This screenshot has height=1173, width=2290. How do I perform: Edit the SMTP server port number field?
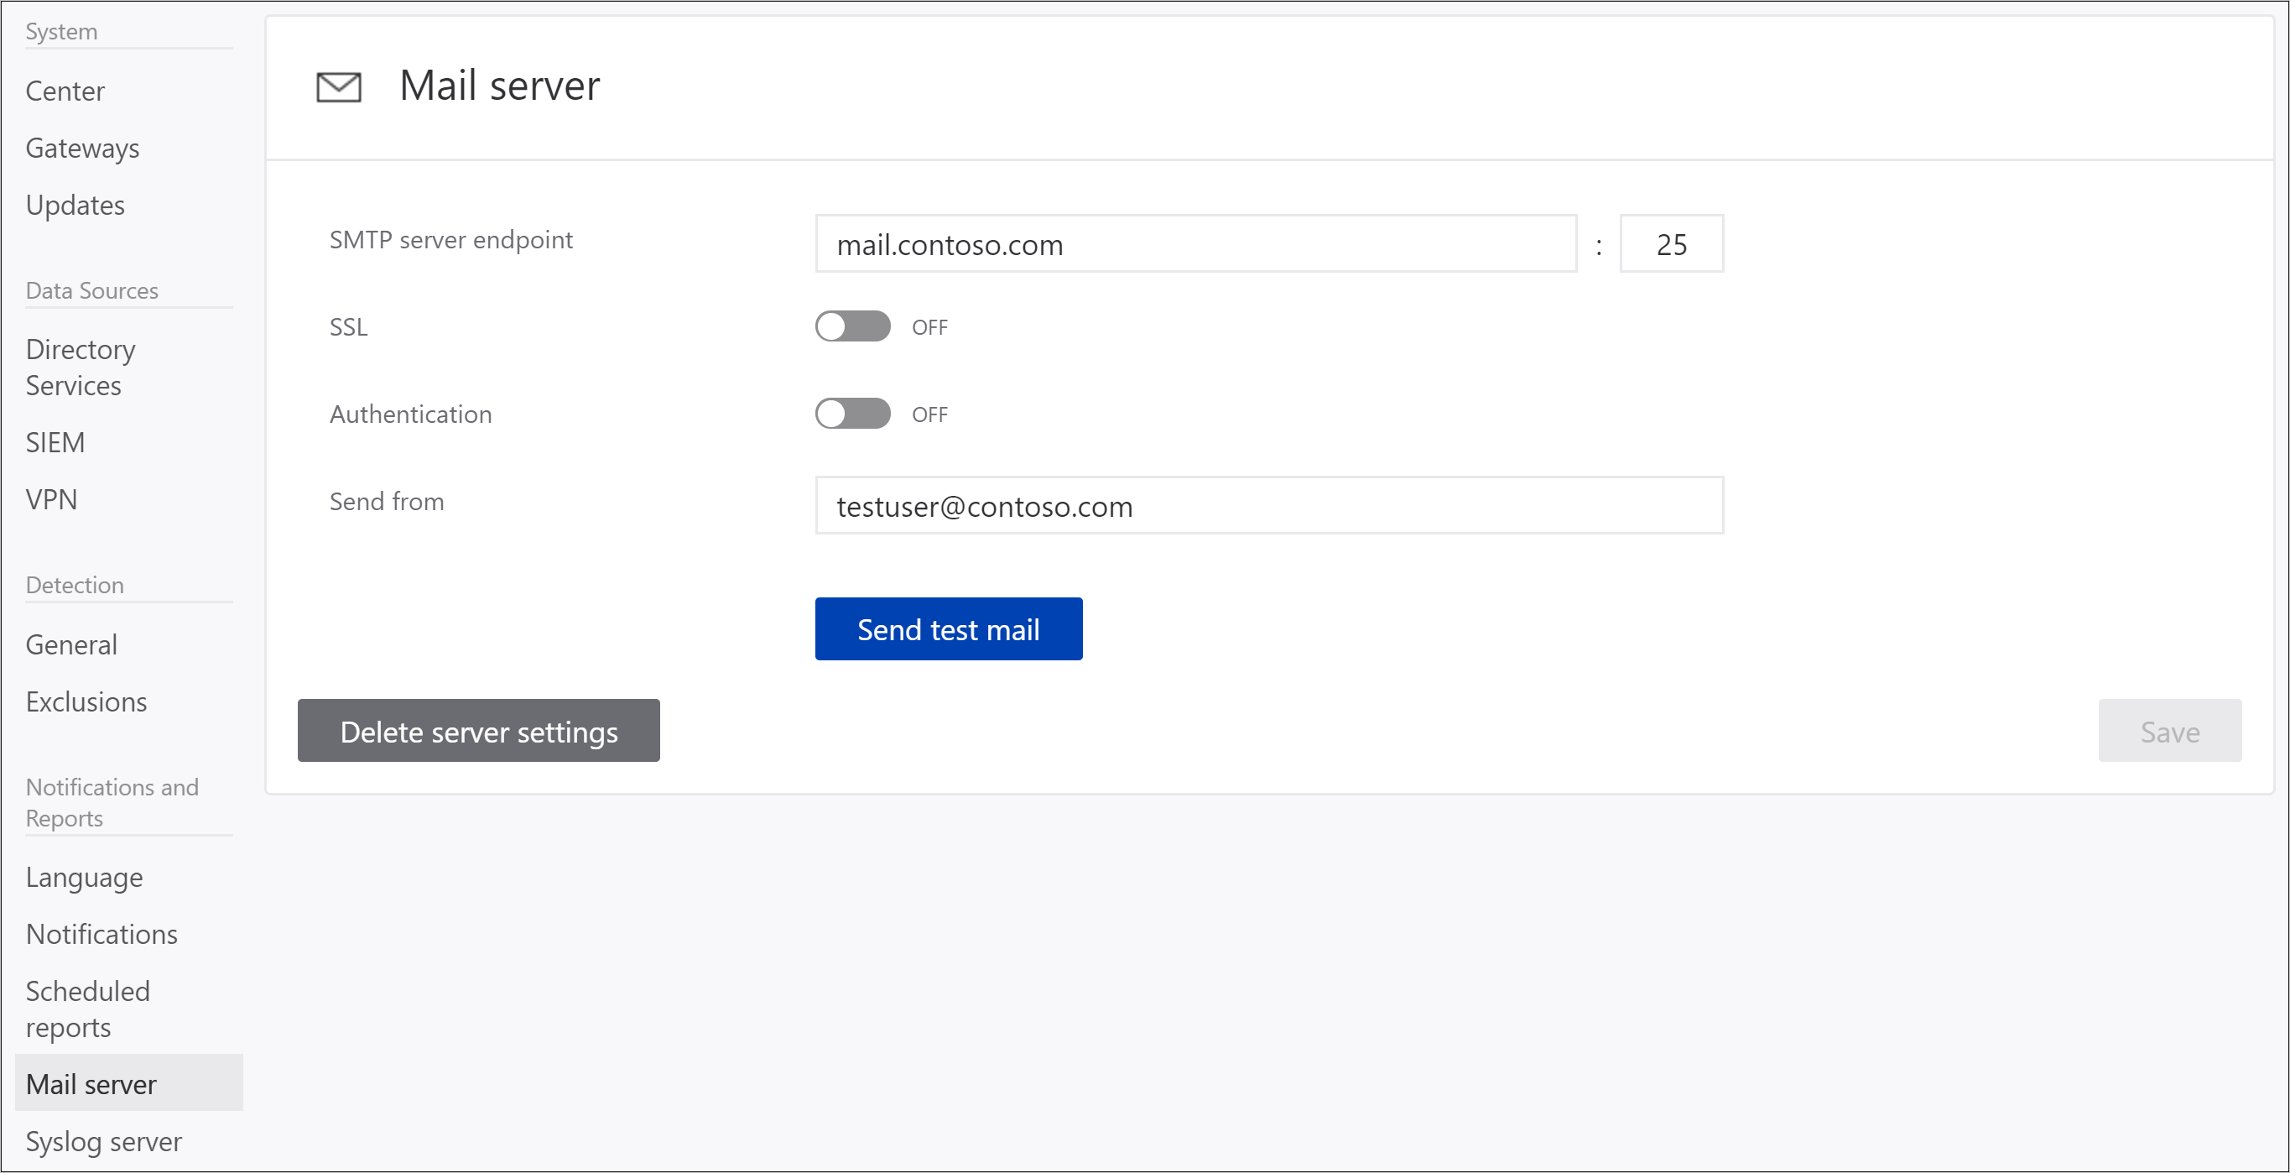coord(1673,244)
